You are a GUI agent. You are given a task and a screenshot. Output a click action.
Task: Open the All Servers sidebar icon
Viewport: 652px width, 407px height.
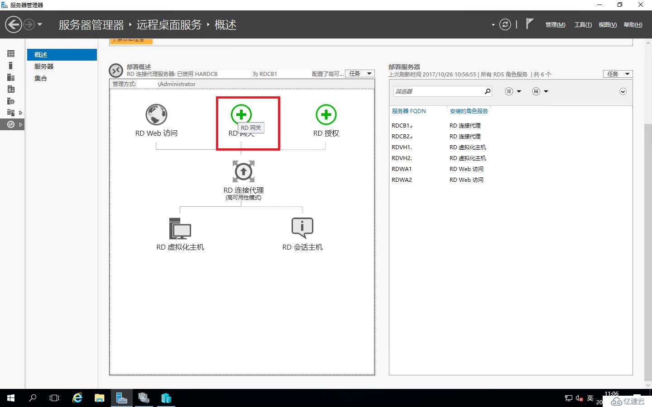[11, 77]
